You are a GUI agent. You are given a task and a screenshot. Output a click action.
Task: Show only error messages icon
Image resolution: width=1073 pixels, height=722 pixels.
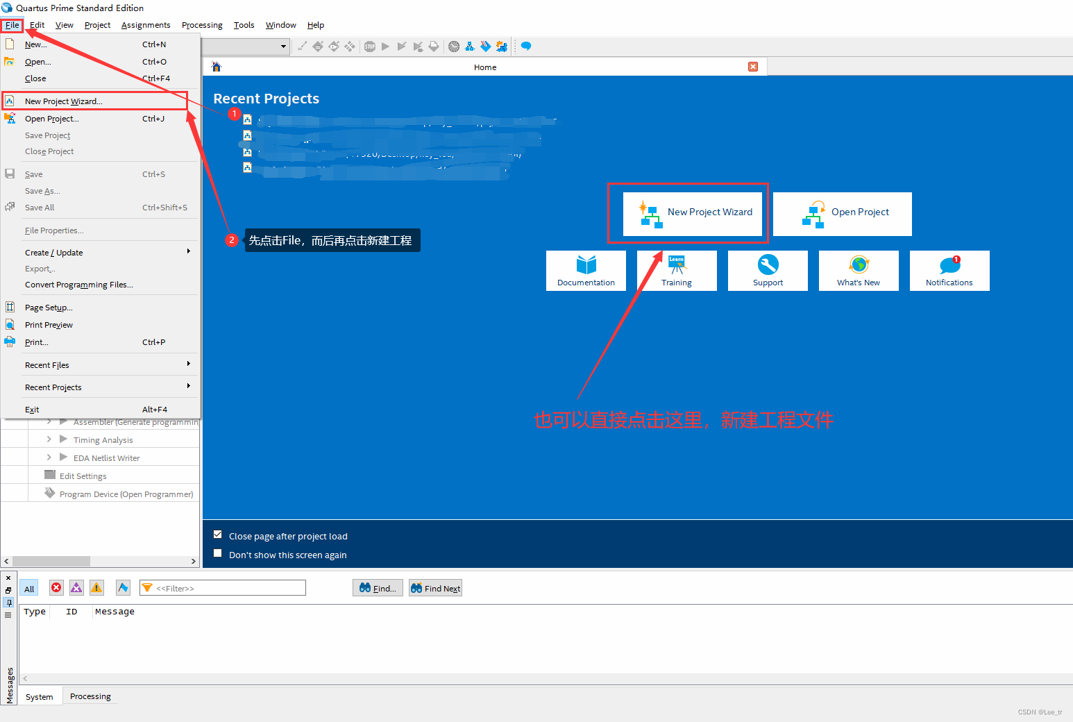[x=56, y=588]
